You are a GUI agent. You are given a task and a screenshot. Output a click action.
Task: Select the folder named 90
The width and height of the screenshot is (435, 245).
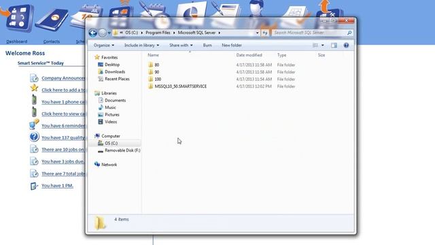tap(157, 72)
